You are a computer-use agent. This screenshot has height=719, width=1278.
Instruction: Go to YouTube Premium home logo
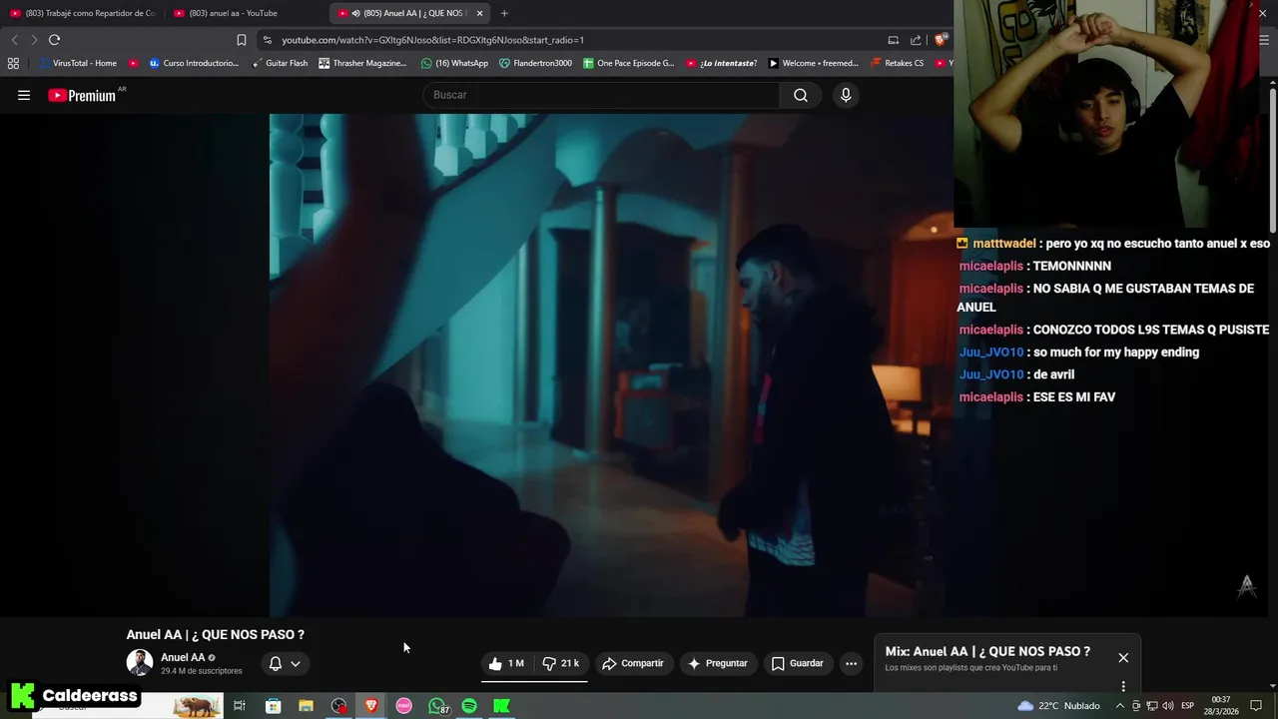(83, 95)
